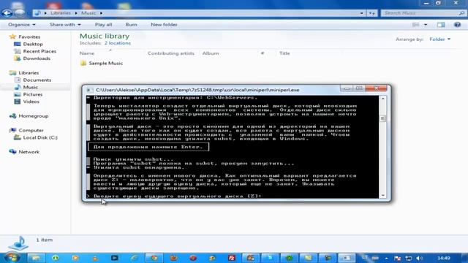Select Homegroup in the navigation pane
The width and height of the screenshot is (468, 263).
pyautogui.click(x=34, y=115)
